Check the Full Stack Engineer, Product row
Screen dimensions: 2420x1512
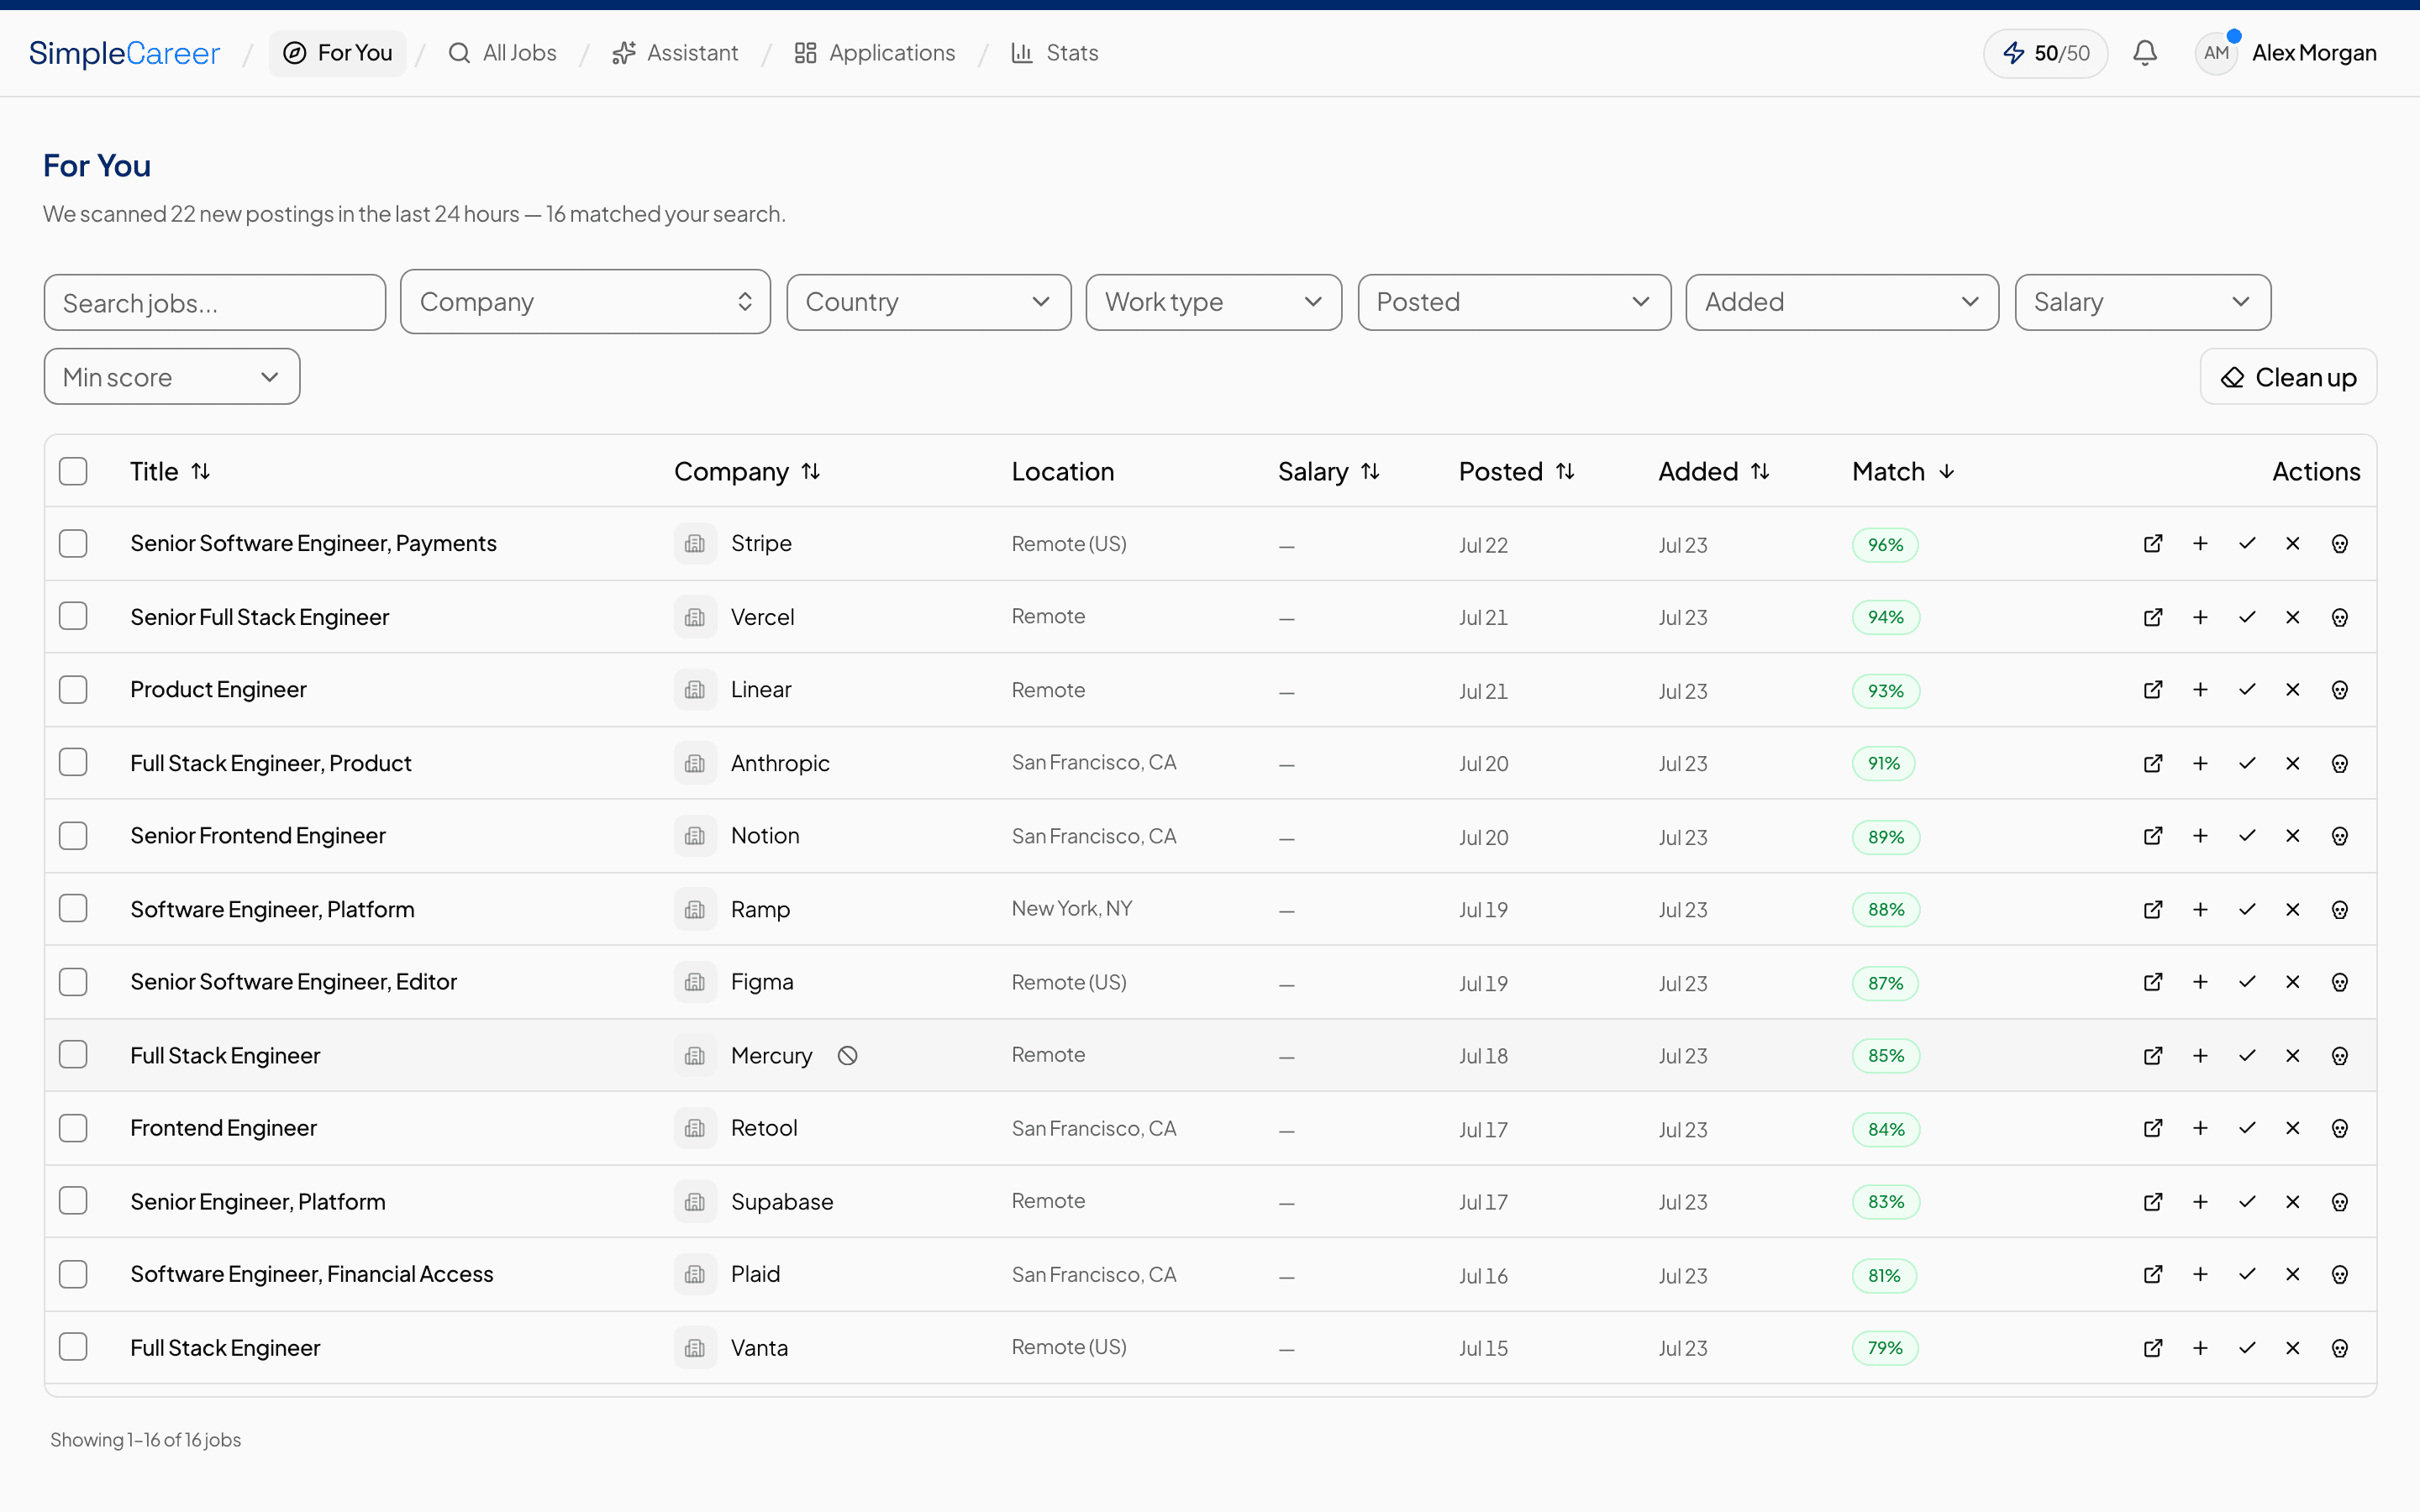pyautogui.click(x=73, y=762)
